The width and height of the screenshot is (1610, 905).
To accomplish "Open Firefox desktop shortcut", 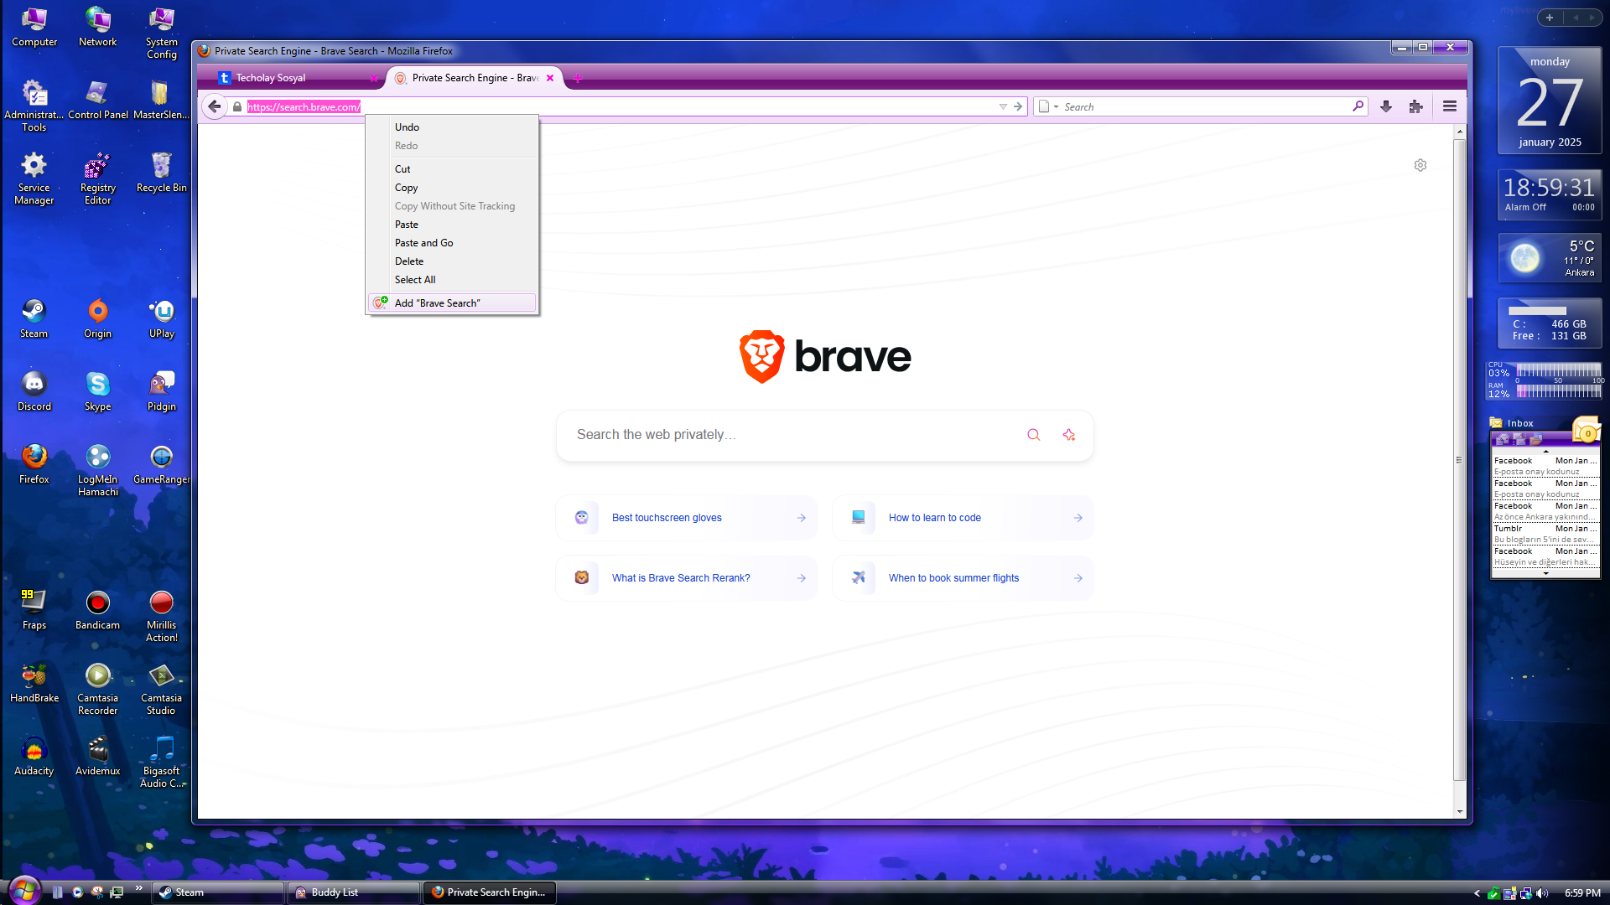I will point(34,465).
